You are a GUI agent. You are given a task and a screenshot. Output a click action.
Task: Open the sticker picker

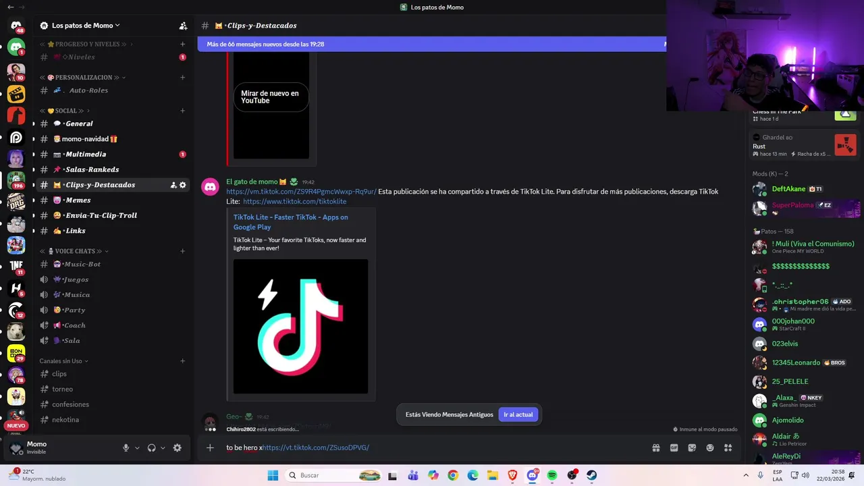click(x=692, y=448)
